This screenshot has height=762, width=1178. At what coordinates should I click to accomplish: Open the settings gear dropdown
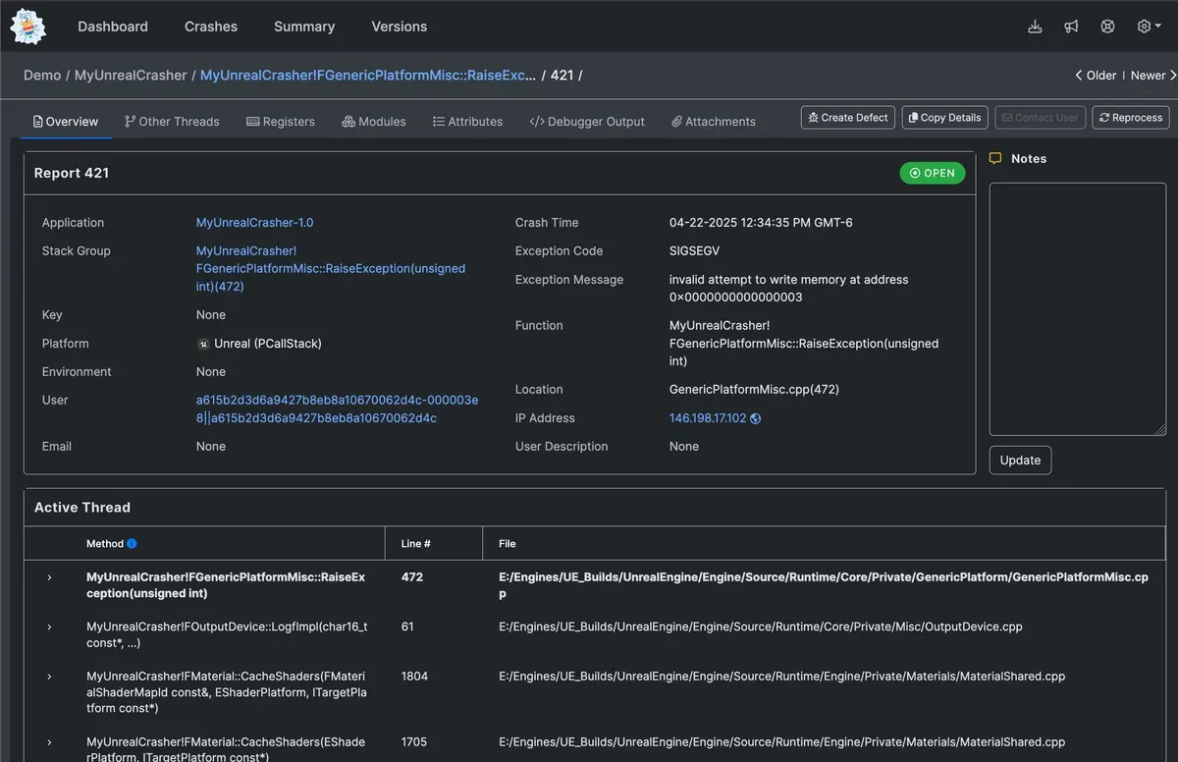tap(1149, 27)
